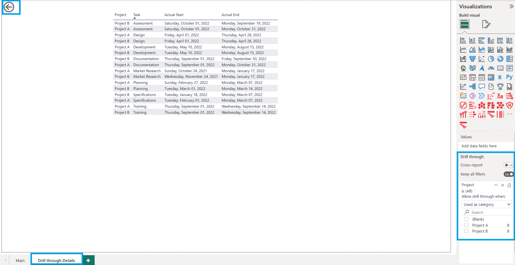
Task: Switch to the Main page tab
Action: pyautogui.click(x=20, y=260)
